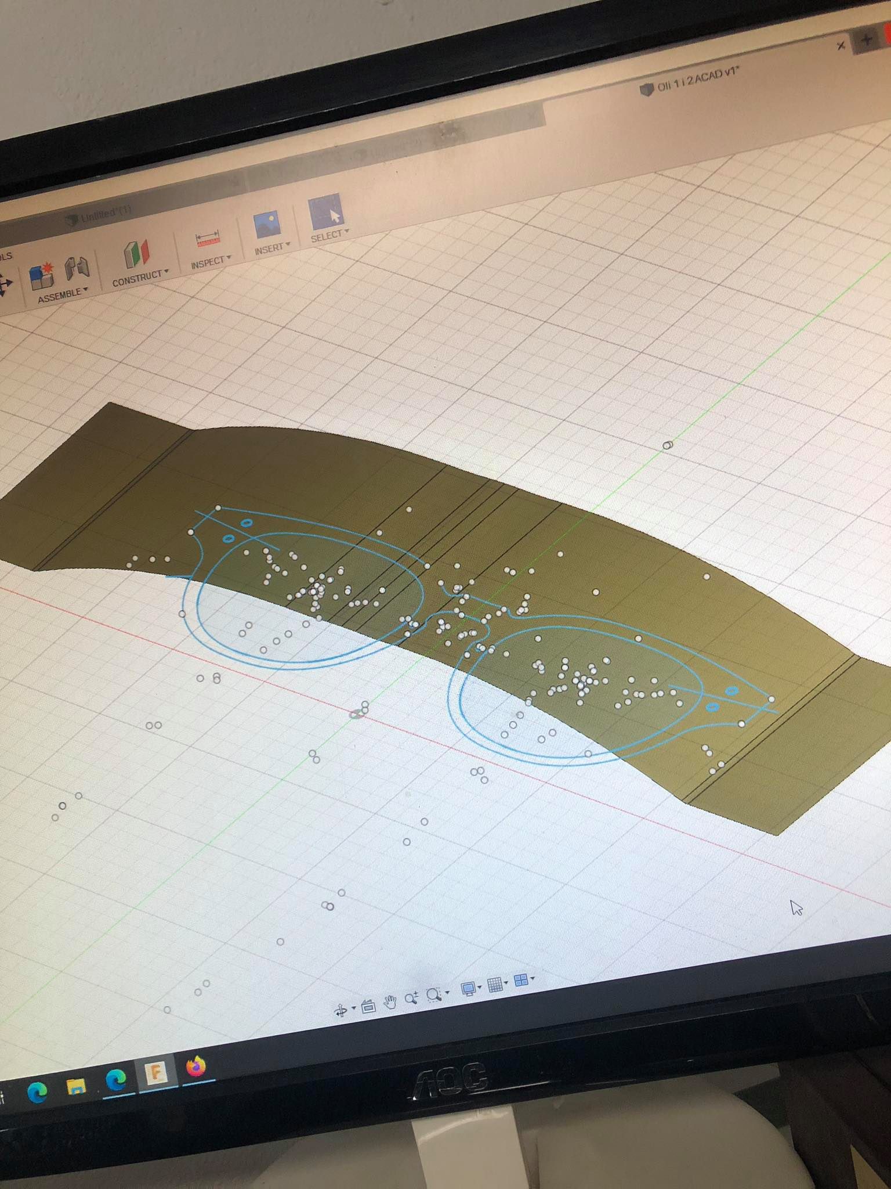This screenshot has width=891, height=1189.
Task: Click the Zoom Window/Fit icon
Action: click(433, 995)
